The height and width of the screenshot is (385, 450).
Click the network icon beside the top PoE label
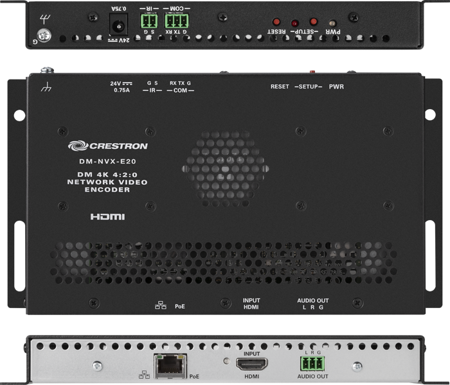161,307
